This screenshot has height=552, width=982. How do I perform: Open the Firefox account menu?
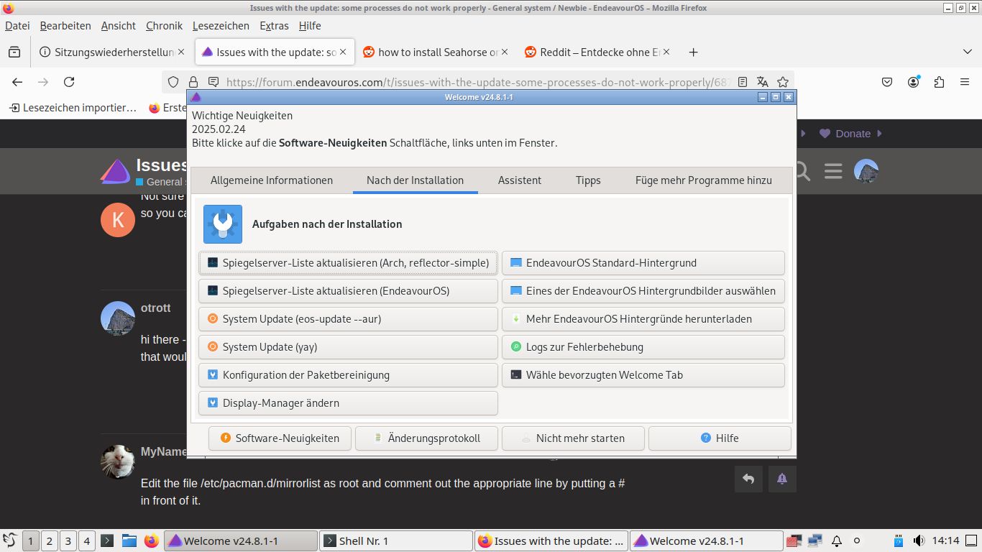[x=913, y=82]
